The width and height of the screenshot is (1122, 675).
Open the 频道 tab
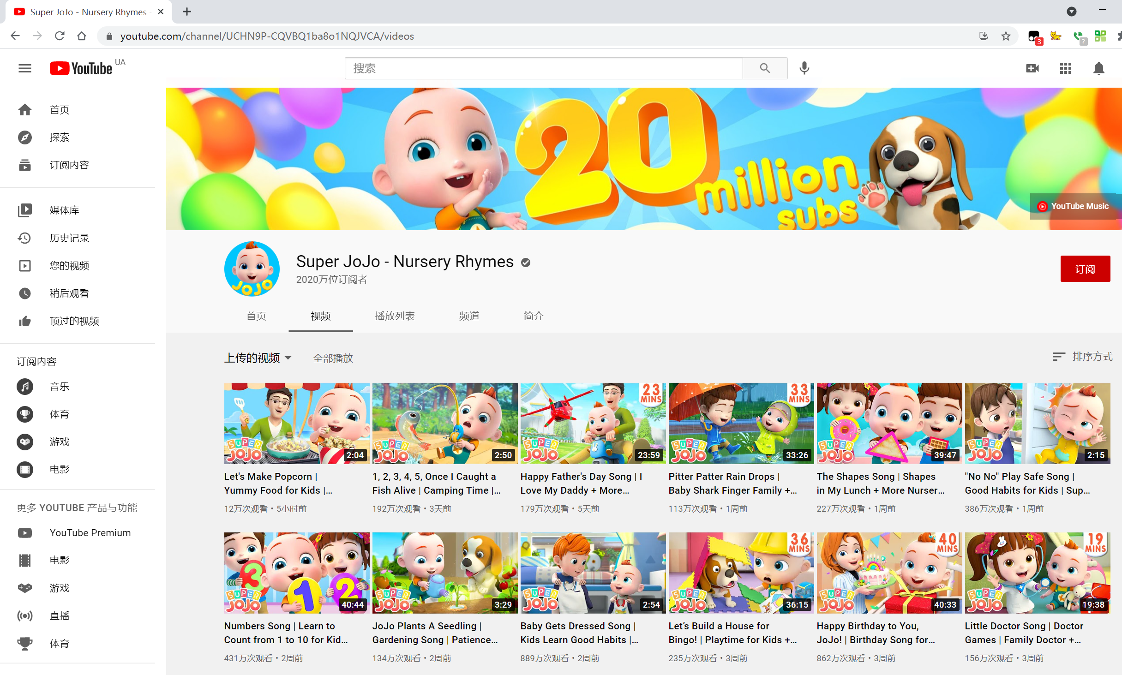(469, 316)
